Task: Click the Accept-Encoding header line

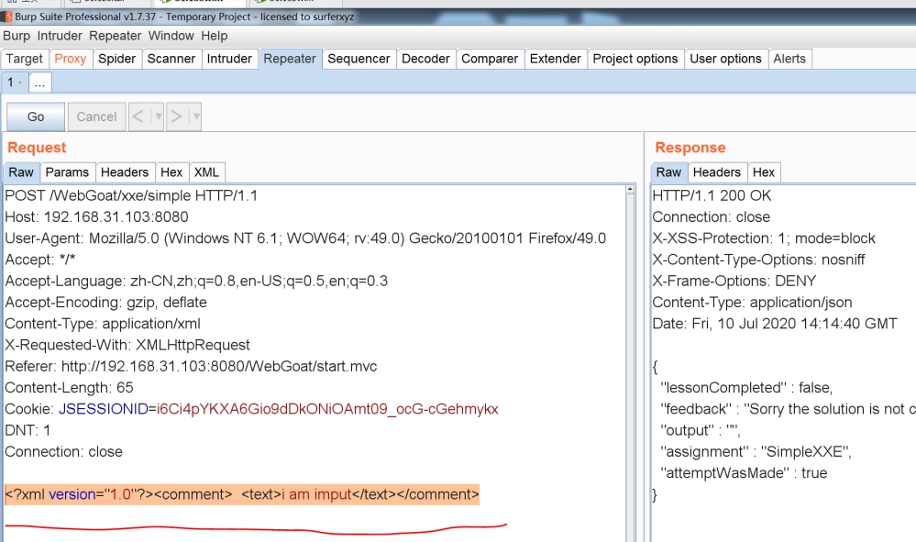Action: pos(105,303)
